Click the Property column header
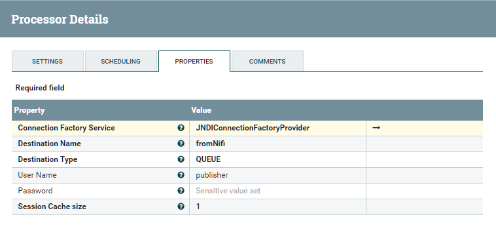This screenshot has width=496, height=236. [29, 110]
